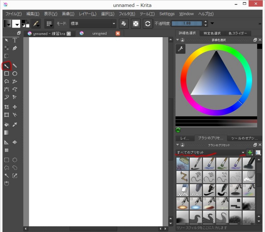The height and width of the screenshot is (232, 265).
Task: Open the pattern chooser dropdown
Action: (16, 24)
